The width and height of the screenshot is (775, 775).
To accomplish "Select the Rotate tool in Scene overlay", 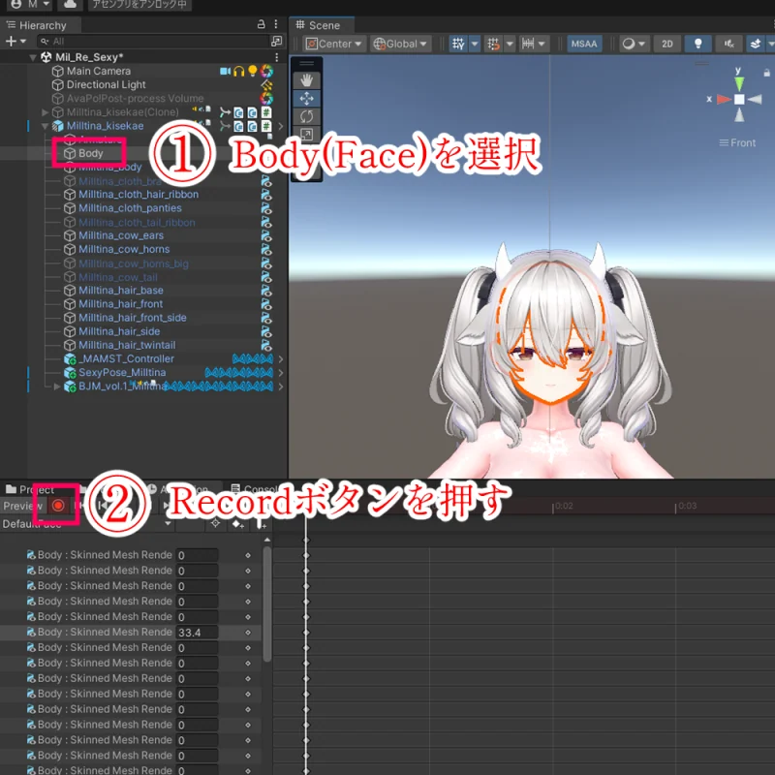I will click(306, 116).
